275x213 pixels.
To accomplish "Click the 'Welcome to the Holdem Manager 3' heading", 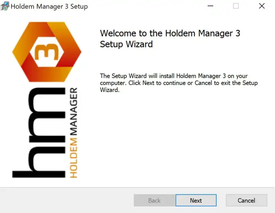I will [x=170, y=33].
